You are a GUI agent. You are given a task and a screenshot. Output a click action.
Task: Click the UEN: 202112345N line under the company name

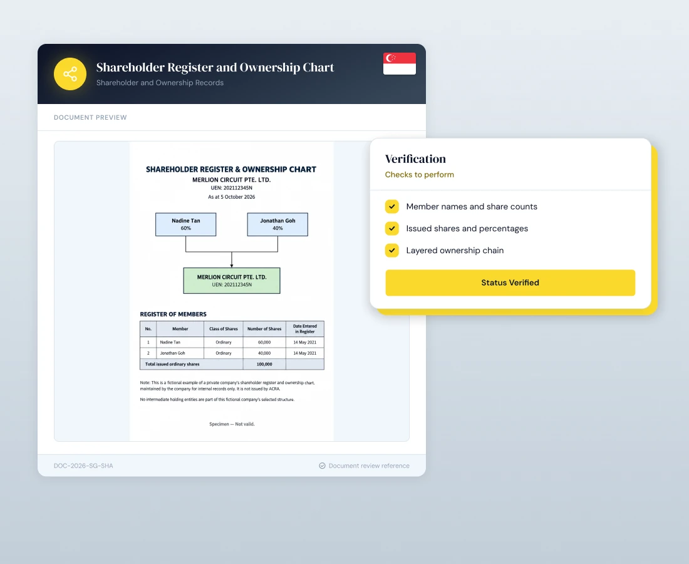pyautogui.click(x=232, y=188)
